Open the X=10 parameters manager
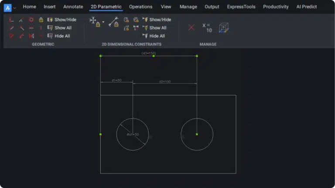 pos(207,28)
